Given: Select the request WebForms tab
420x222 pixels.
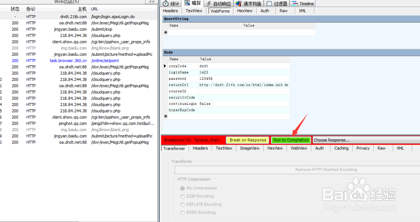Looking at the screenshot, I should [220, 11].
